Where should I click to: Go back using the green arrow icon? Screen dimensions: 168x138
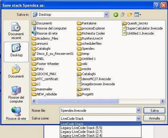click(116, 15)
